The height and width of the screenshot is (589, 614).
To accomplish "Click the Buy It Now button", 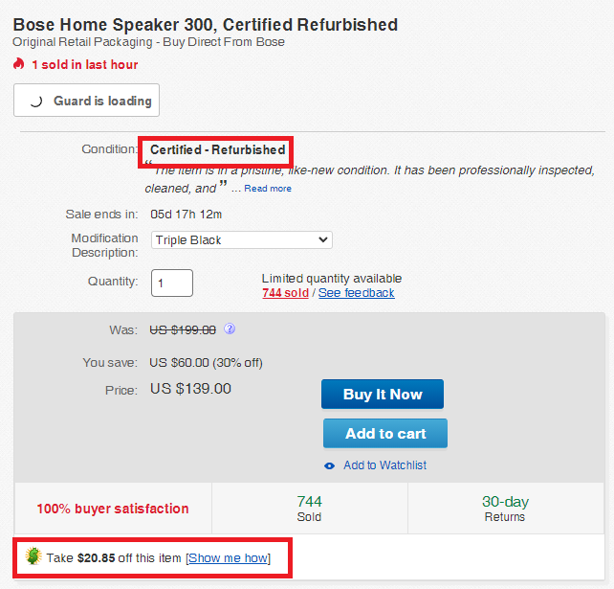I will tap(383, 395).
